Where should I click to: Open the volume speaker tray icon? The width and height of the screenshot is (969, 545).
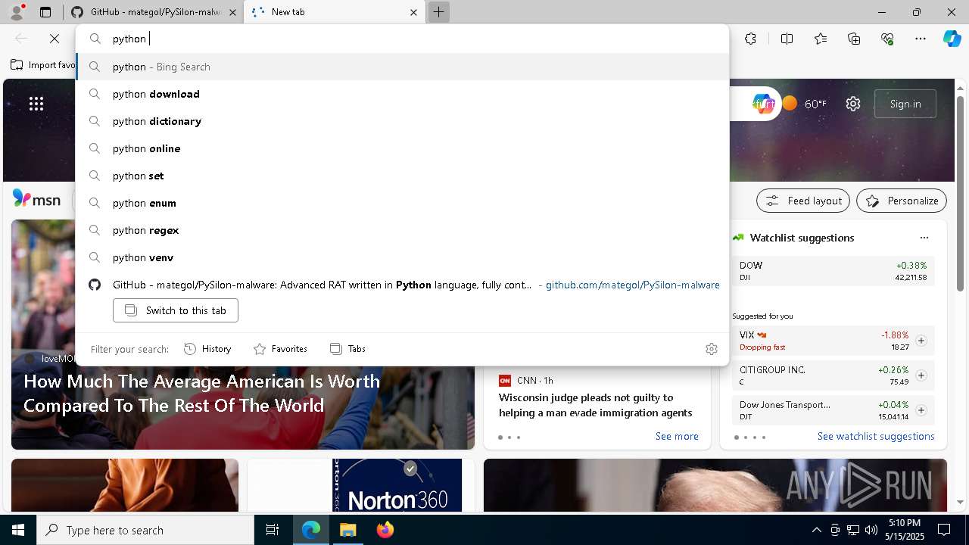tap(871, 530)
